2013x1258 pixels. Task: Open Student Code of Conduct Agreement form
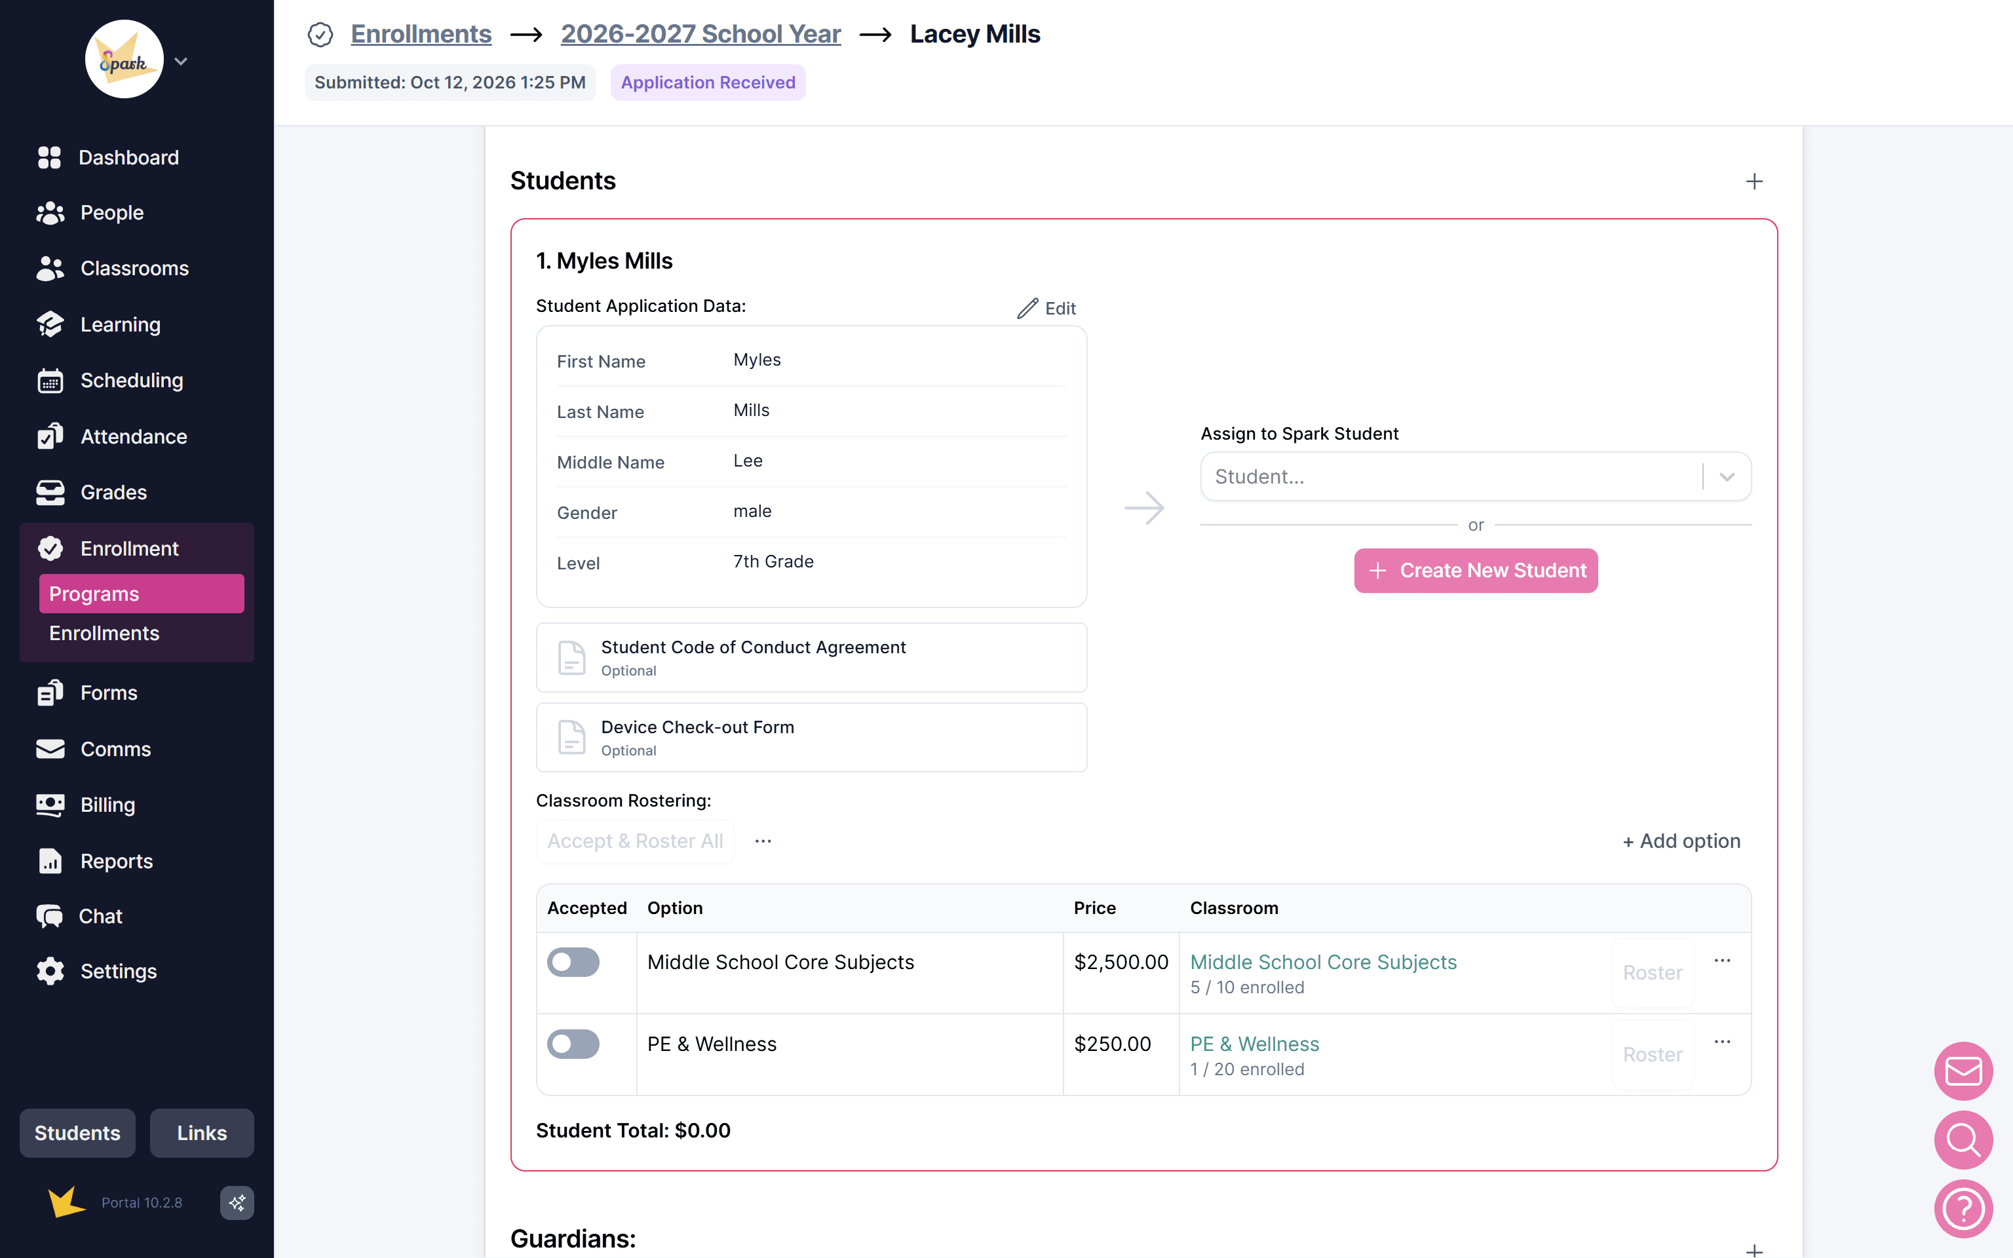click(x=811, y=657)
